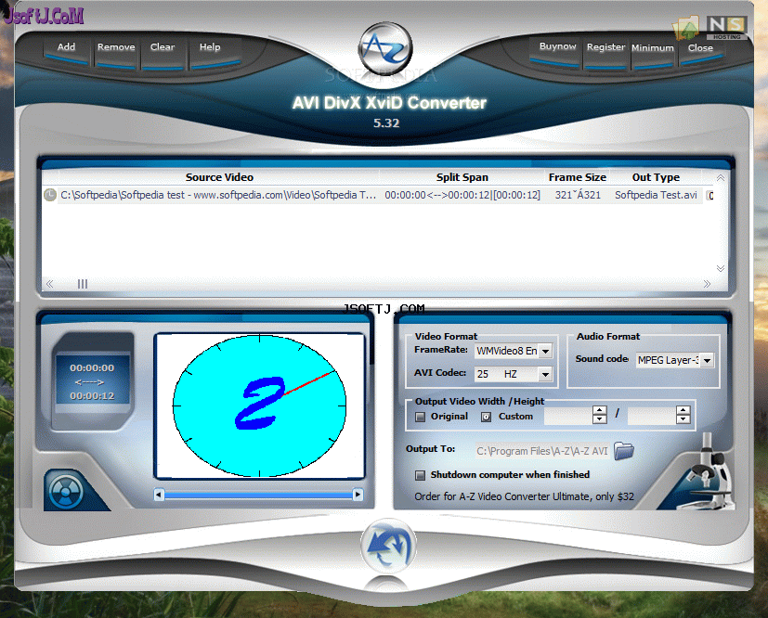768x618 pixels.
Task: Toggle the Custom size checkbox
Action: [x=486, y=417]
